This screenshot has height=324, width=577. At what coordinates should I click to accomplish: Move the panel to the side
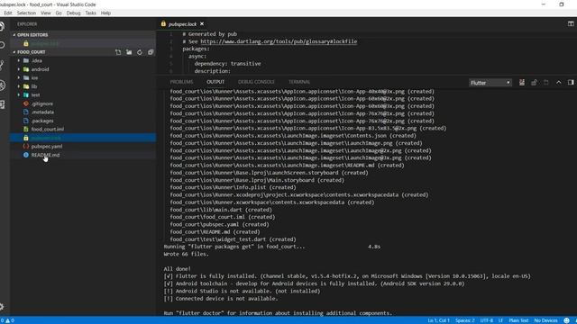point(571,82)
